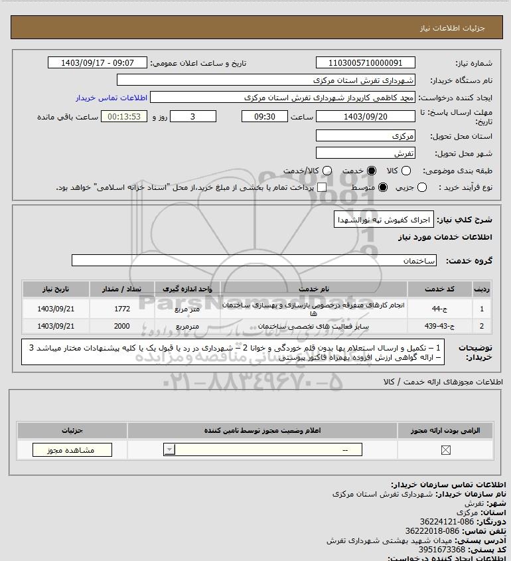511x561 pixels.
Task: Click the remaining time countdown 00:13:53
Action: pyautogui.click(x=124, y=116)
